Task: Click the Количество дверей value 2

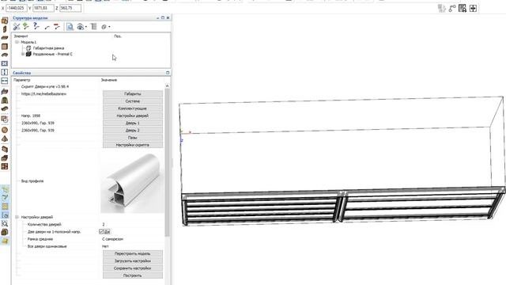Action: (x=104, y=224)
